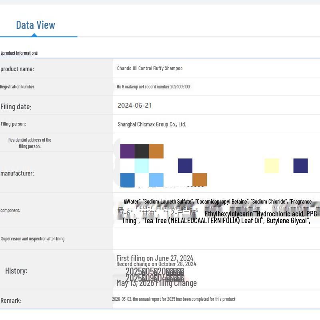Select the ingredient line starting with Water
Screen dimensions: 320x320
click(218, 202)
